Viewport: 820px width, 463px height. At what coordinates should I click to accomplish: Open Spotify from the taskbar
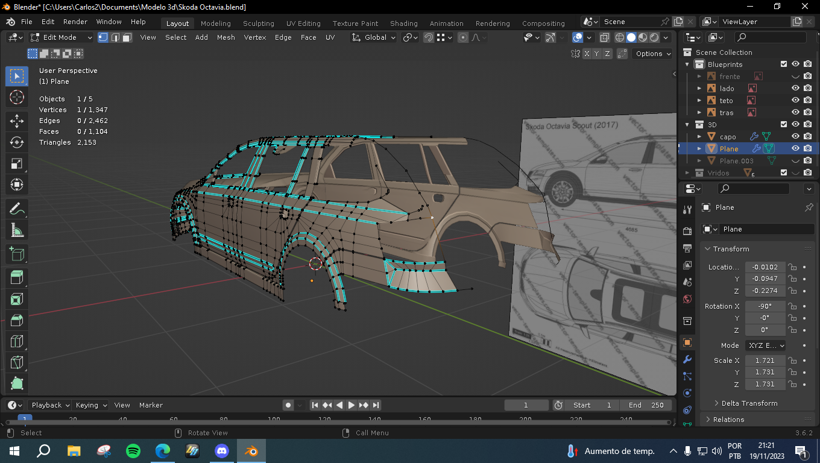pos(133,451)
